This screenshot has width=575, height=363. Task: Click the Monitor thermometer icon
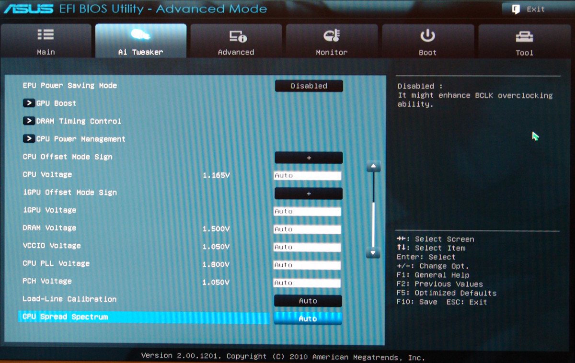point(332,35)
